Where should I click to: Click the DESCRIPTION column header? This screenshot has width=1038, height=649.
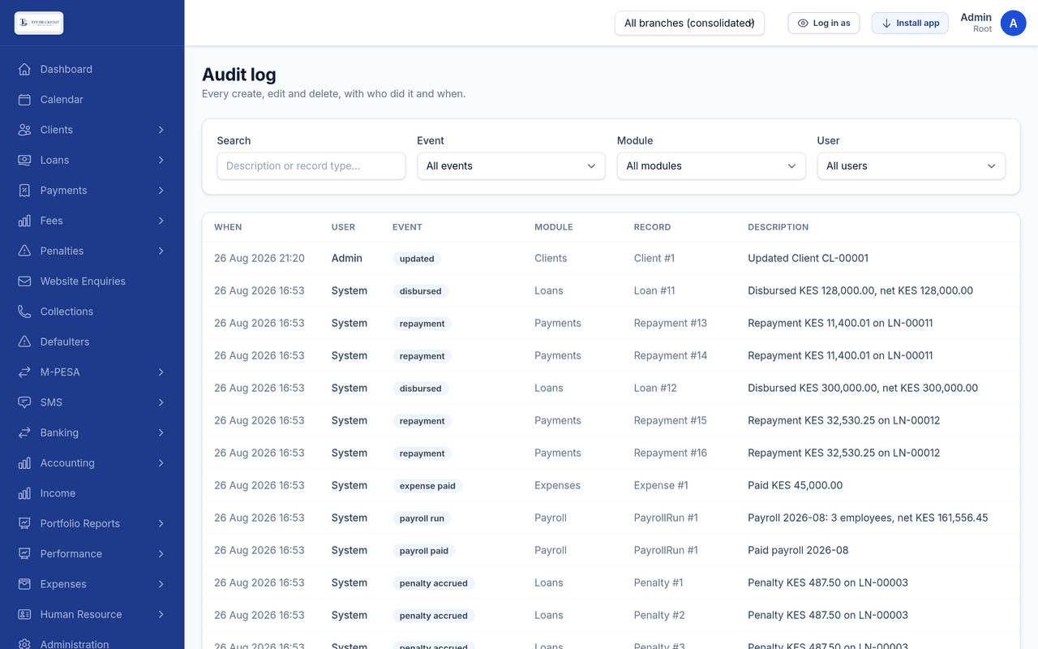tap(778, 227)
